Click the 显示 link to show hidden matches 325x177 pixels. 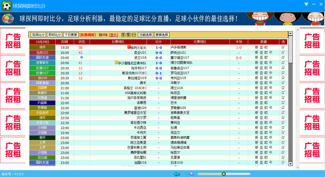[114, 35]
